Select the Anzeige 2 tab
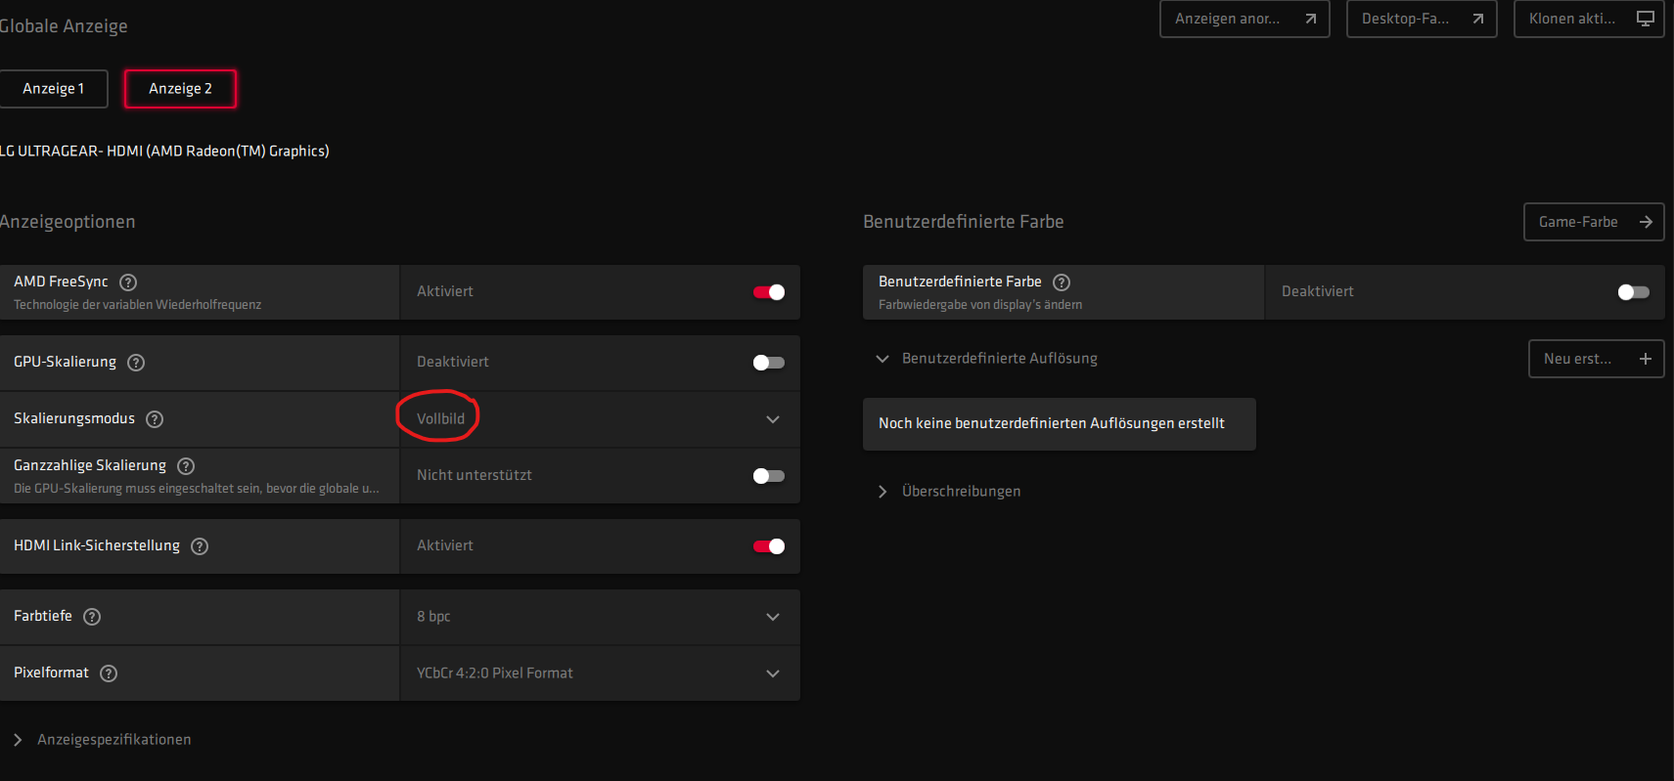 tap(180, 89)
